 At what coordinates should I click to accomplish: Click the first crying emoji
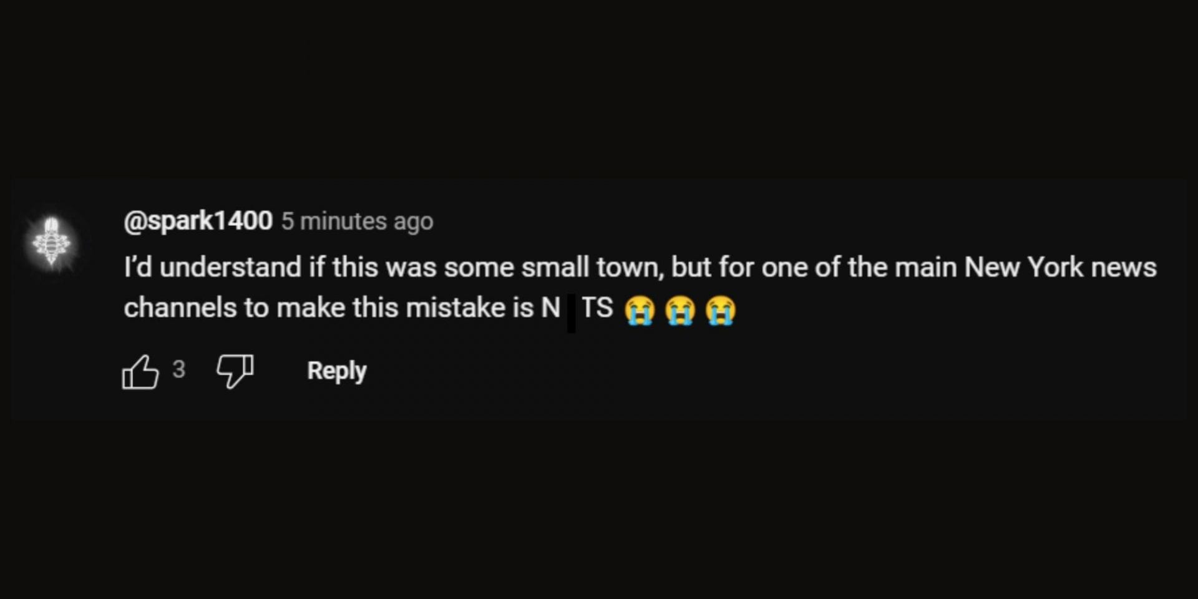(x=640, y=310)
